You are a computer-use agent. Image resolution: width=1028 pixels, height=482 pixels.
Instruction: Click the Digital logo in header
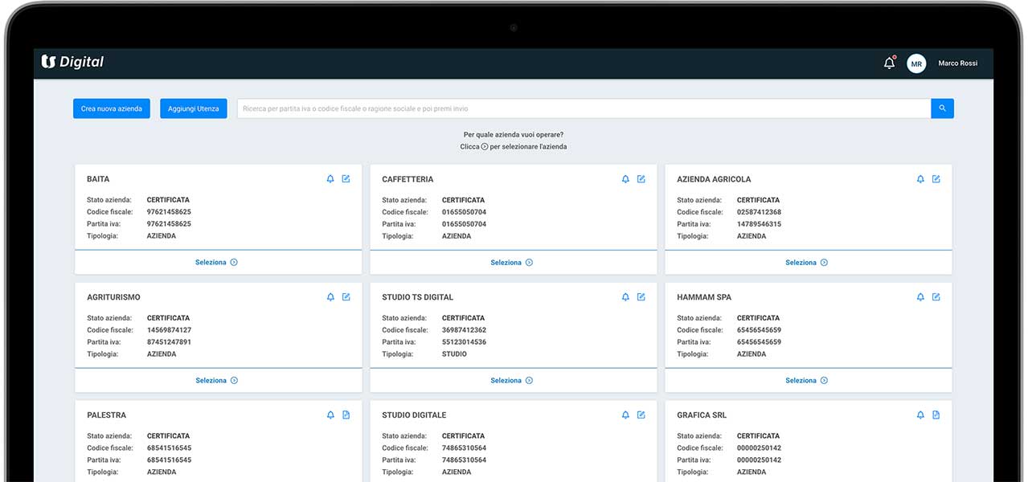(x=72, y=62)
